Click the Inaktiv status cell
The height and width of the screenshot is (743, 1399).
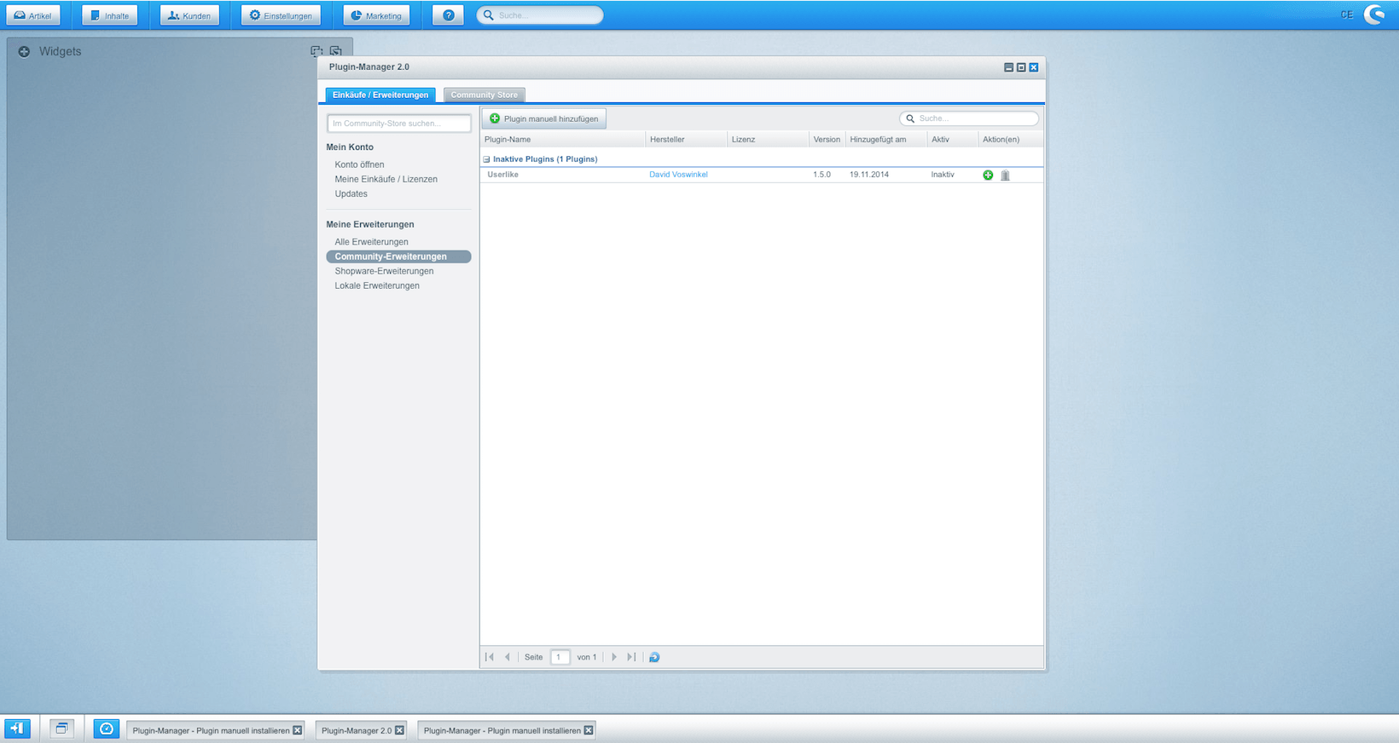pos(943,175)
